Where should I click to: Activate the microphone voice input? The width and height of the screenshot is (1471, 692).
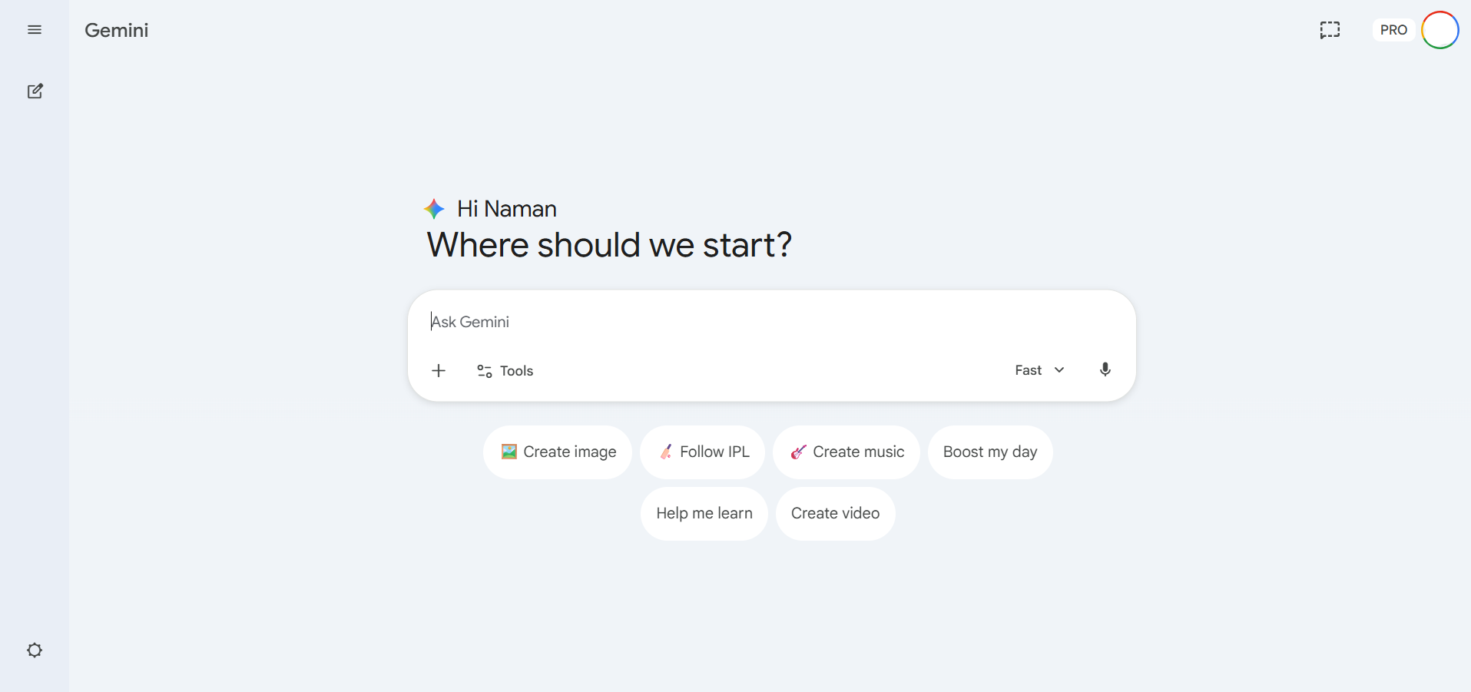pos(1105,370)
